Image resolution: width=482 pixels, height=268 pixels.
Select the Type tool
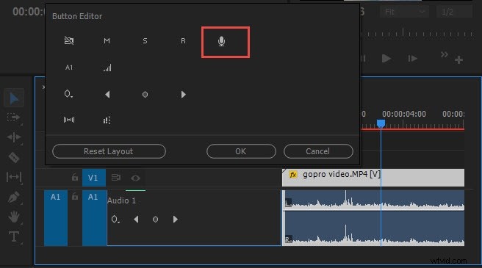(14, 236)
